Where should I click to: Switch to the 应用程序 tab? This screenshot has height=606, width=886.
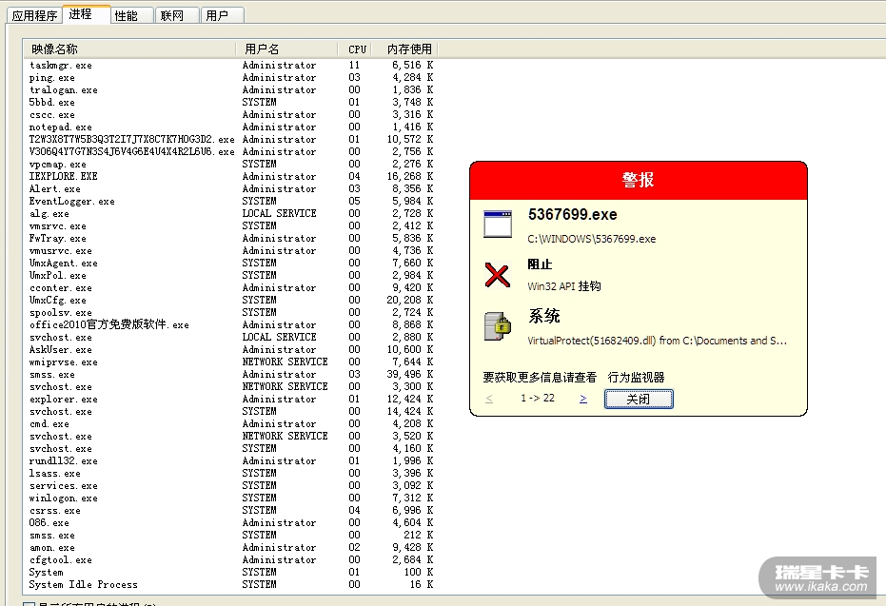34,15
